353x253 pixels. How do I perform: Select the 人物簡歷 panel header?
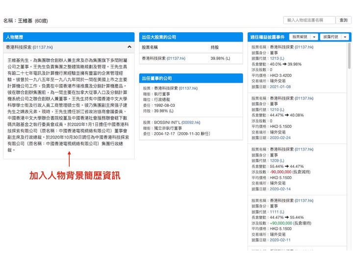(x=69, y=37)
